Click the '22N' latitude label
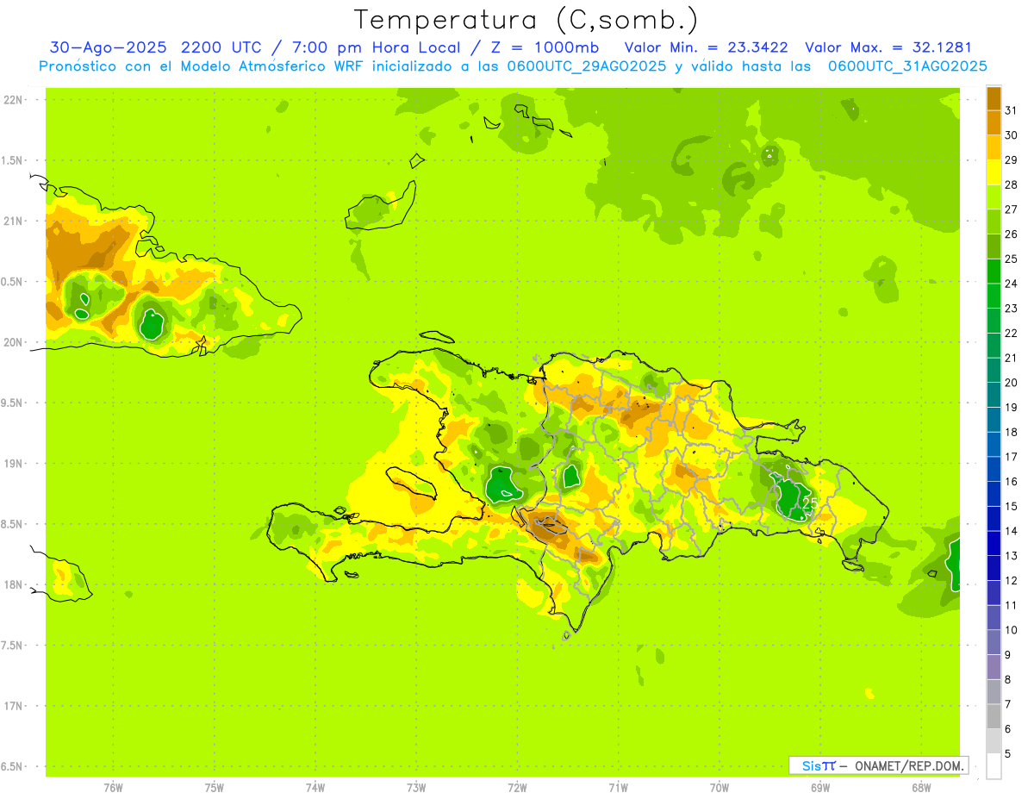 point(14,99)
